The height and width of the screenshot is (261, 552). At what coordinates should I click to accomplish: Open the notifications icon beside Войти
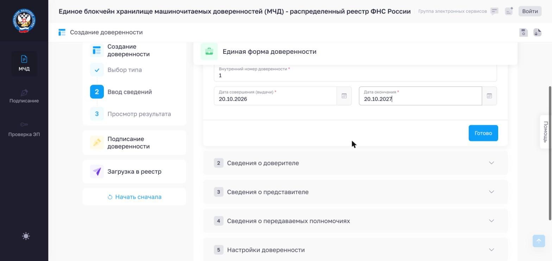[509, 11]
